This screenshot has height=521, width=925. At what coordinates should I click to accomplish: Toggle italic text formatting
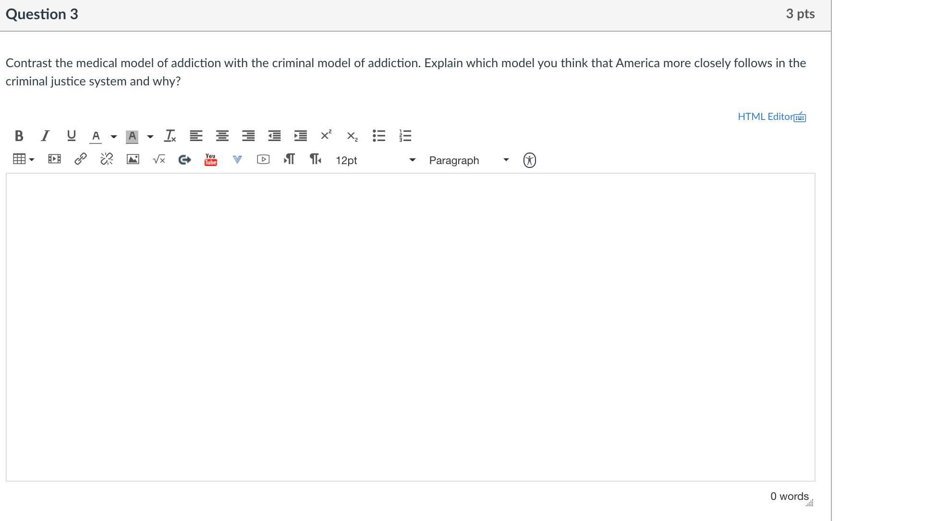45,136
